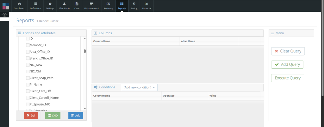Open the Add new condition dropdown

(139, 87)
